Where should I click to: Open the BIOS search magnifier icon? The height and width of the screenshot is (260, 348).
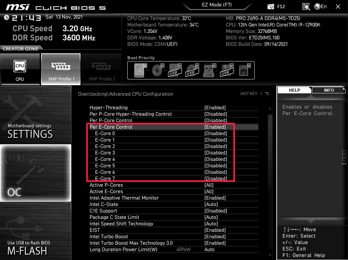pyautogui.click(x=306, y=6)
